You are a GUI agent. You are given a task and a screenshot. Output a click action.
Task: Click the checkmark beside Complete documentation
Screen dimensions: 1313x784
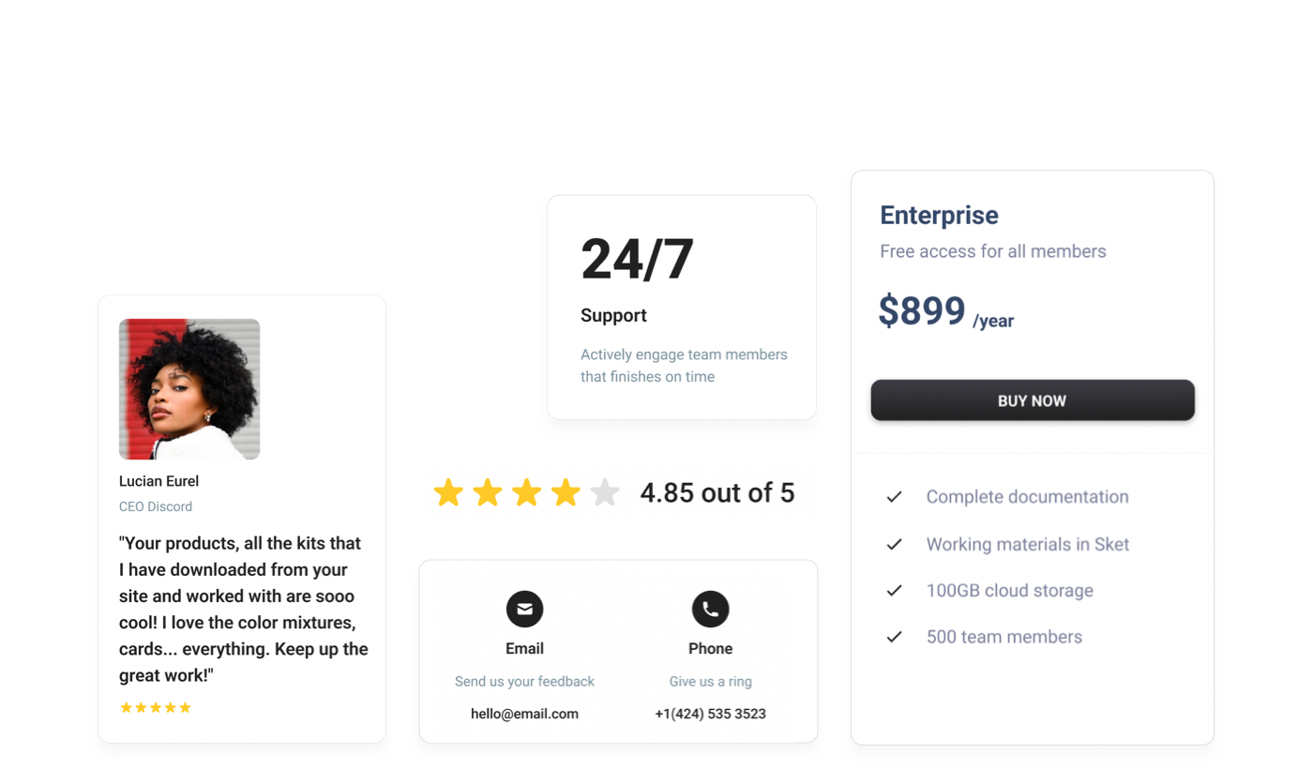(894, 497)
